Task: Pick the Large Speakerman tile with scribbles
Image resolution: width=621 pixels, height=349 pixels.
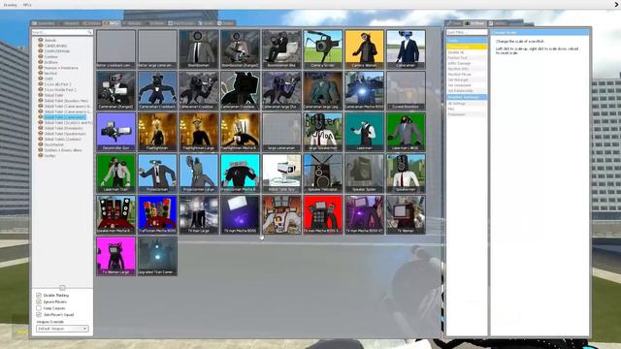Action: pos(323,132)
